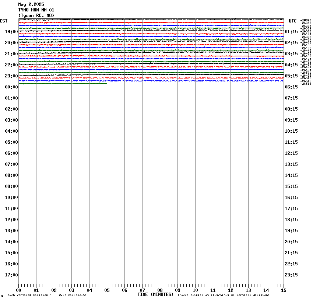
Task: Click minute "11" on the bottom time axis
Action: pos(213,290)
